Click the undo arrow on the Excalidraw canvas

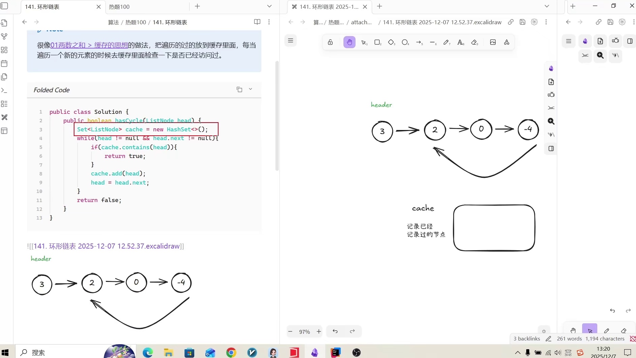click(335, 331)
